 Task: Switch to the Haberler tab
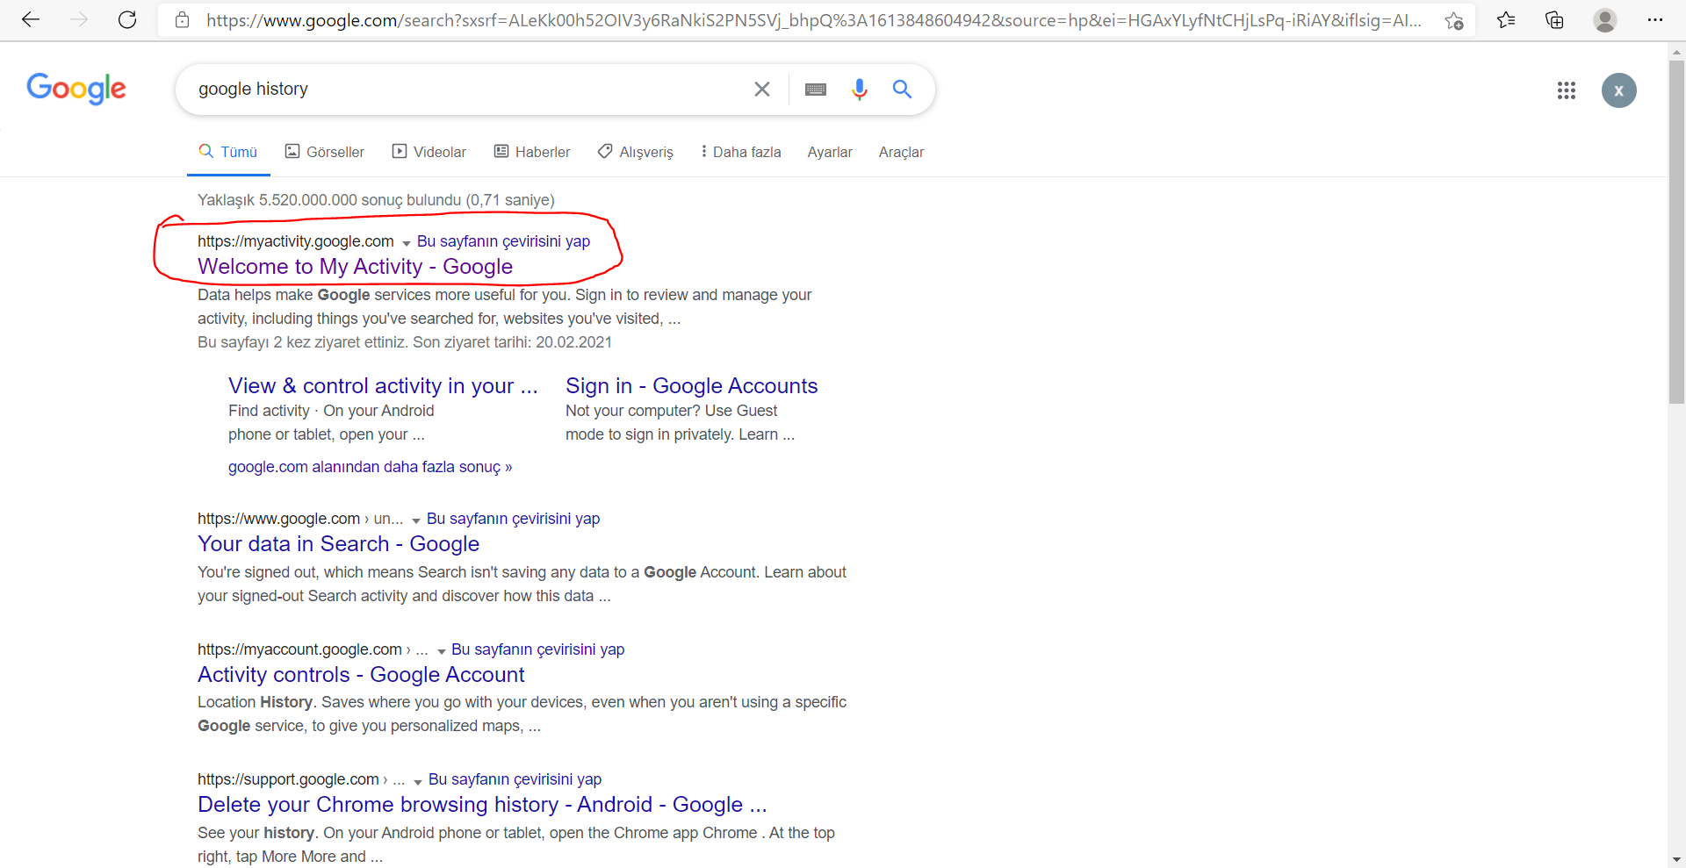click(x=532, y=152)
